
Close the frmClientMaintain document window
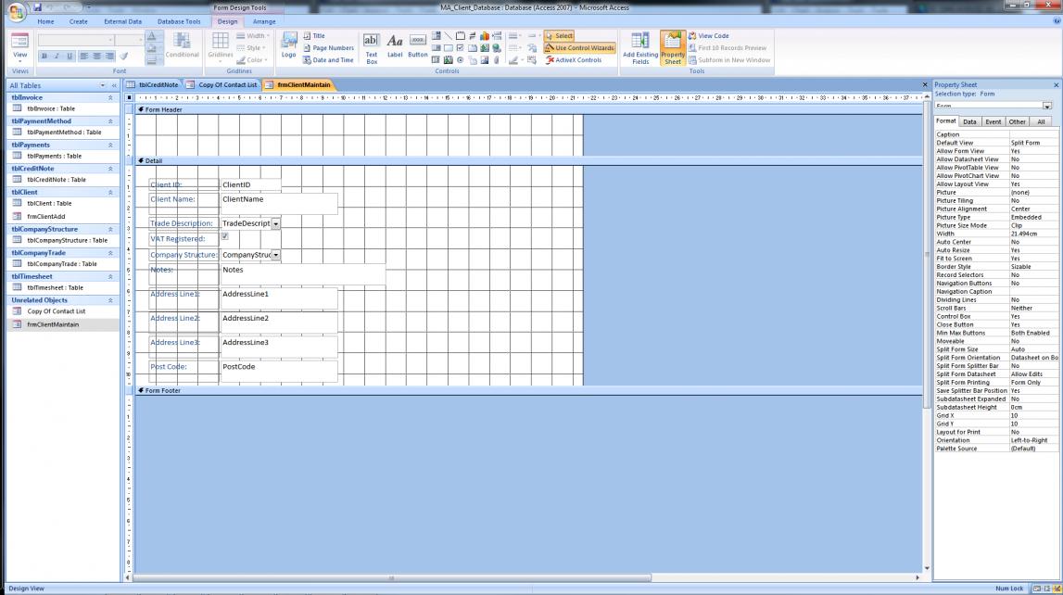[x=925, y=84]
